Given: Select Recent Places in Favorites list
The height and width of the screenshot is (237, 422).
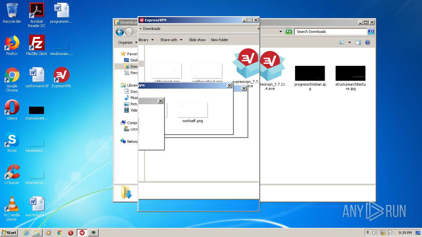Looking at the screenshot, I should click(x=131, y=73).
